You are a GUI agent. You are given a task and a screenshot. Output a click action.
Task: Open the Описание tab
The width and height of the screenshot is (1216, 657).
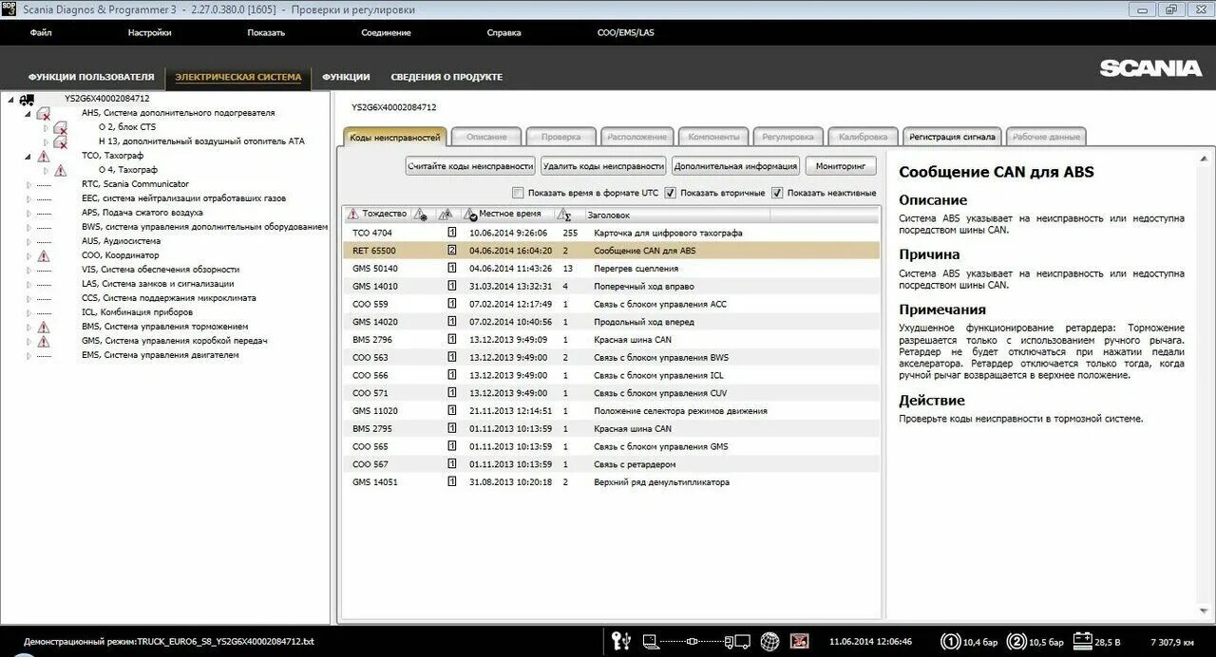[x=486, y=137]
